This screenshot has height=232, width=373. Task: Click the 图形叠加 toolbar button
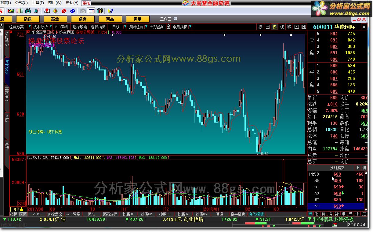tap(157, 27)
